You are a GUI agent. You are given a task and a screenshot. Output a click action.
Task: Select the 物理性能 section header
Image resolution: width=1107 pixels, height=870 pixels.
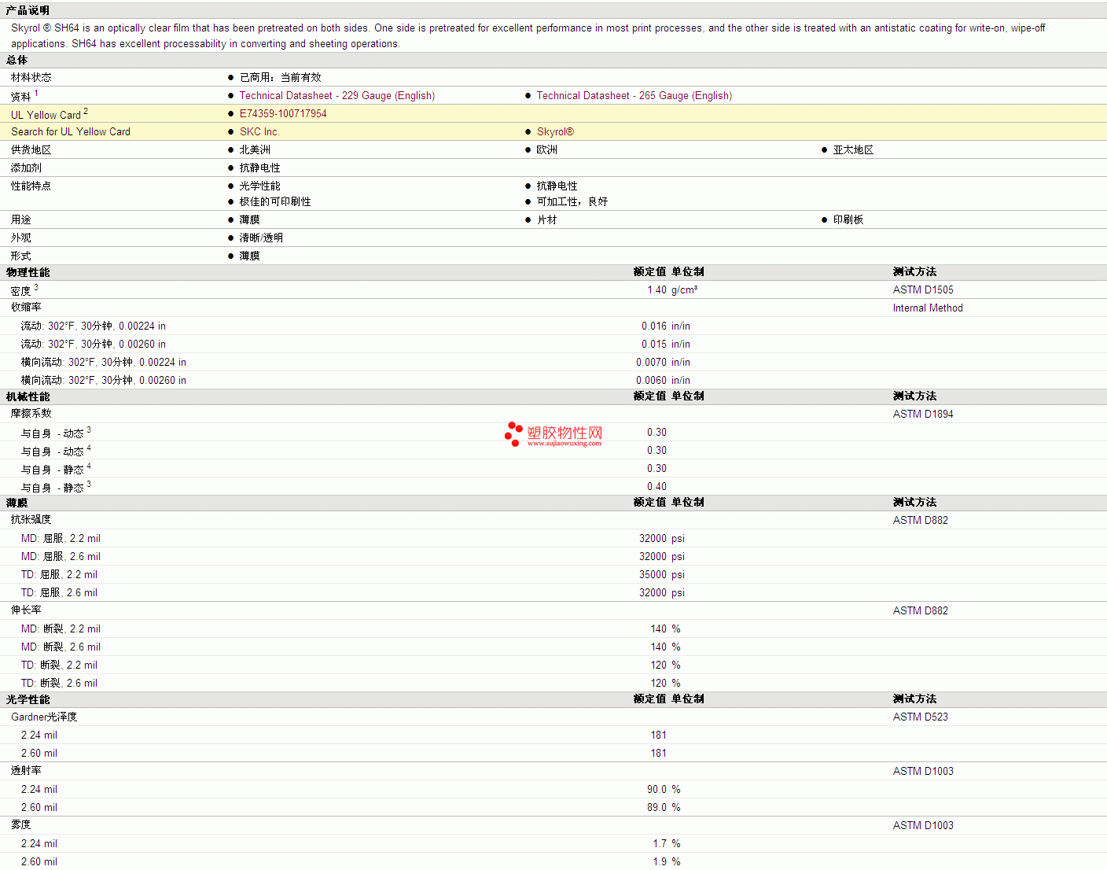(x=28, y=272)
